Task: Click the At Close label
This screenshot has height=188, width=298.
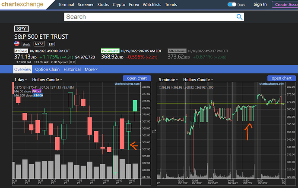Action: 21,51
